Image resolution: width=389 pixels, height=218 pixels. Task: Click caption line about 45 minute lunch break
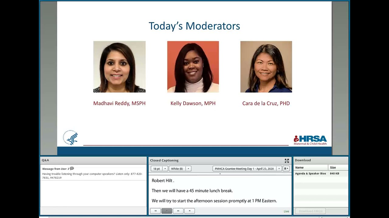192,191
